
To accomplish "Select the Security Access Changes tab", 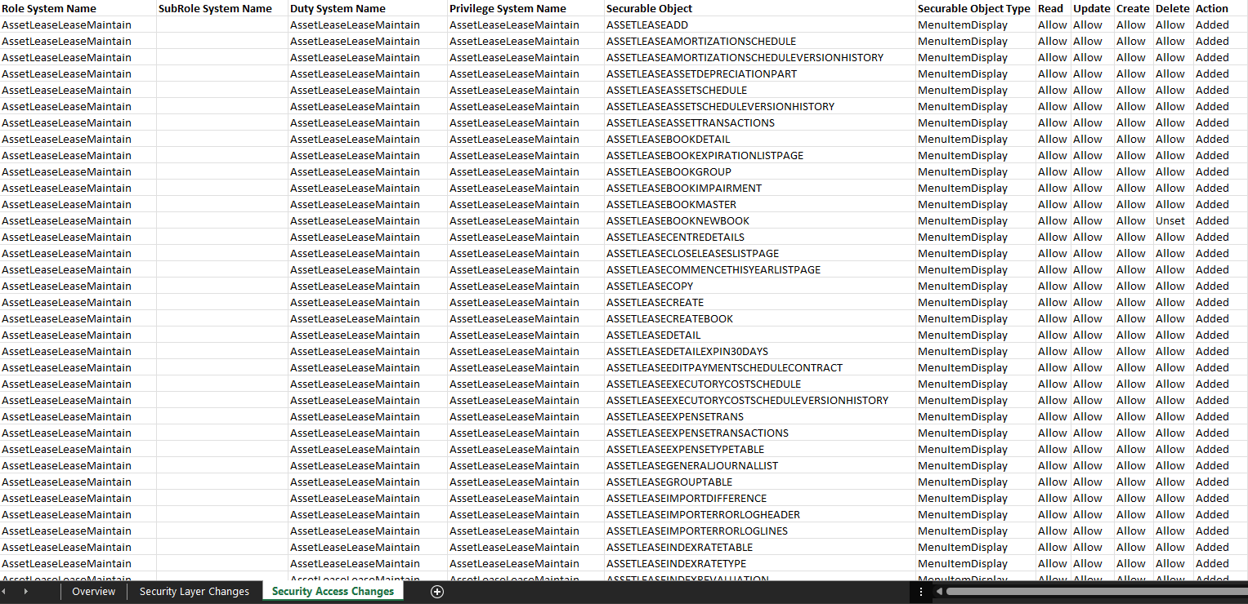I will 333,592.
